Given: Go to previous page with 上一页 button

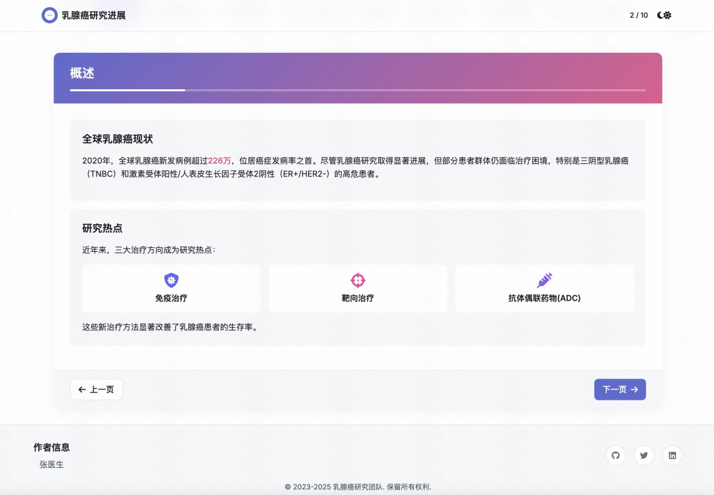Looking at the screenshot, I should [96, 389].
